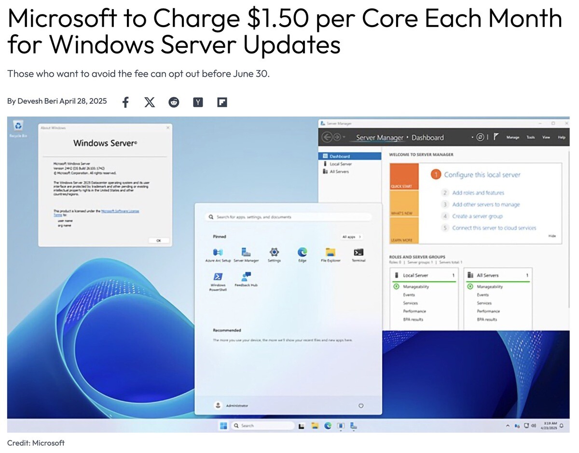Open Terminal from the pinned apps

click(x=358, y=252)
